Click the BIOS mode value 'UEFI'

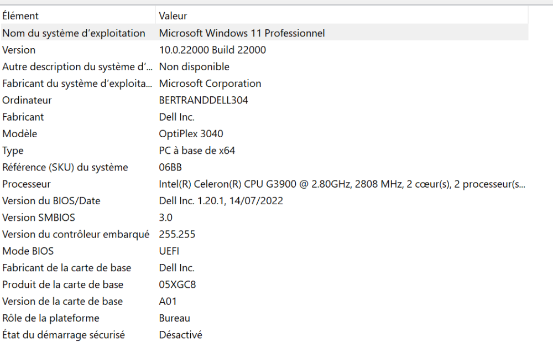(x=169, y=251)
